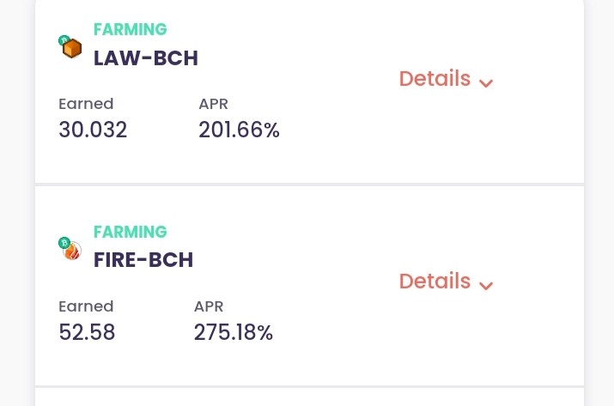This screenshot has height=406, width=614.
Task: Select the LAW-BCH pair title
Action: point(146,58)
